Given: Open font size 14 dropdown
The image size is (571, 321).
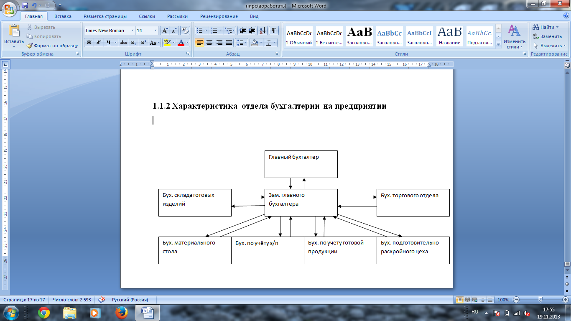Looking at the screenshot, I should (156, 31).
